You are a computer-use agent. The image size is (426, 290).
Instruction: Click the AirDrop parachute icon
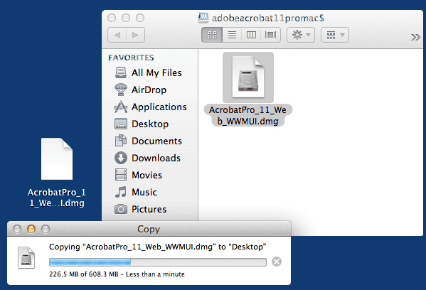[x=121, y=90]
